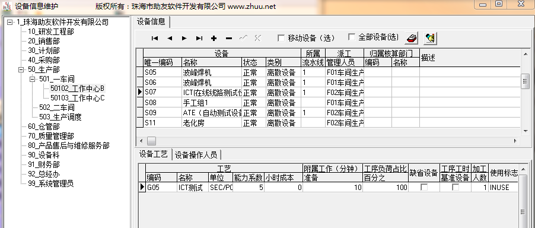535x228 pixels.
Task: Click the SEC/PC unit cell
Action: click(x=221, y=188)
